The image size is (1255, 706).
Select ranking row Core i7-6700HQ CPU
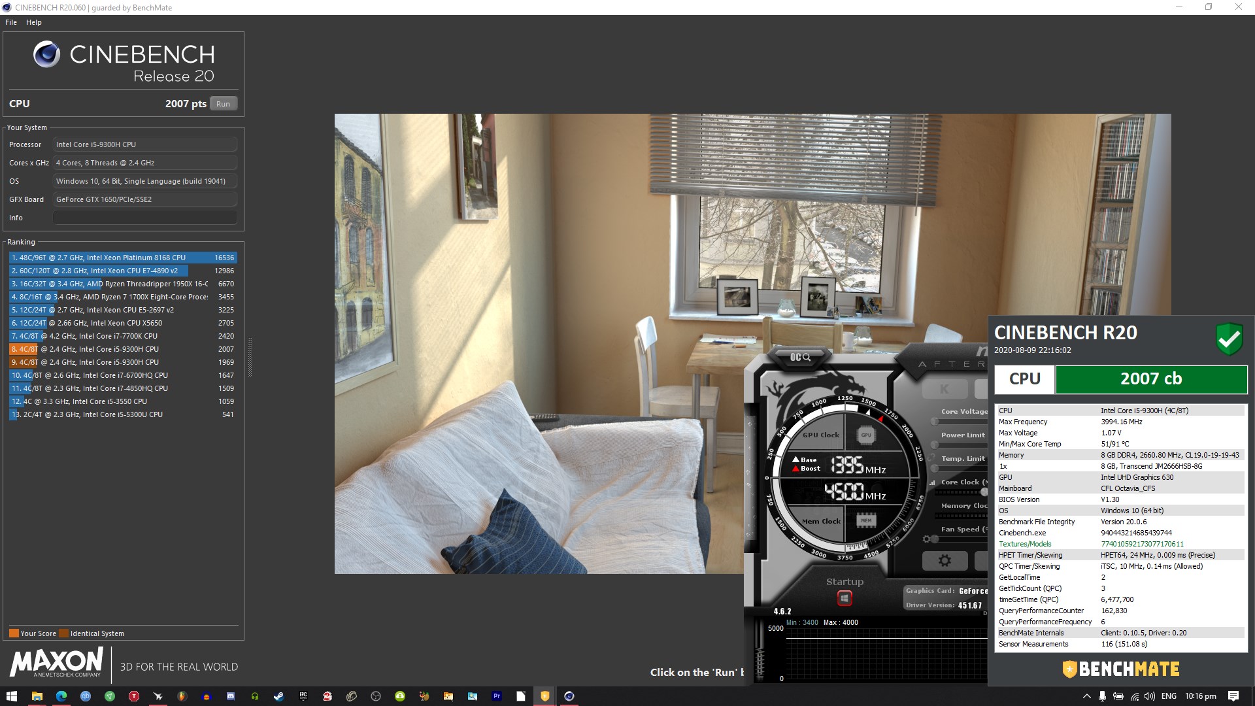pyautogui.click(x=123, y=375)
